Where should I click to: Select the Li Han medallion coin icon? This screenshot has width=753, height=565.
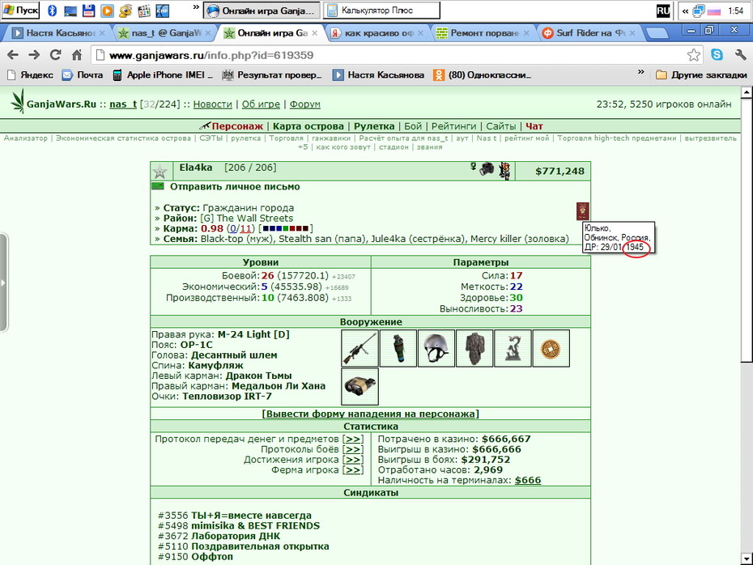tap(551, 349)
